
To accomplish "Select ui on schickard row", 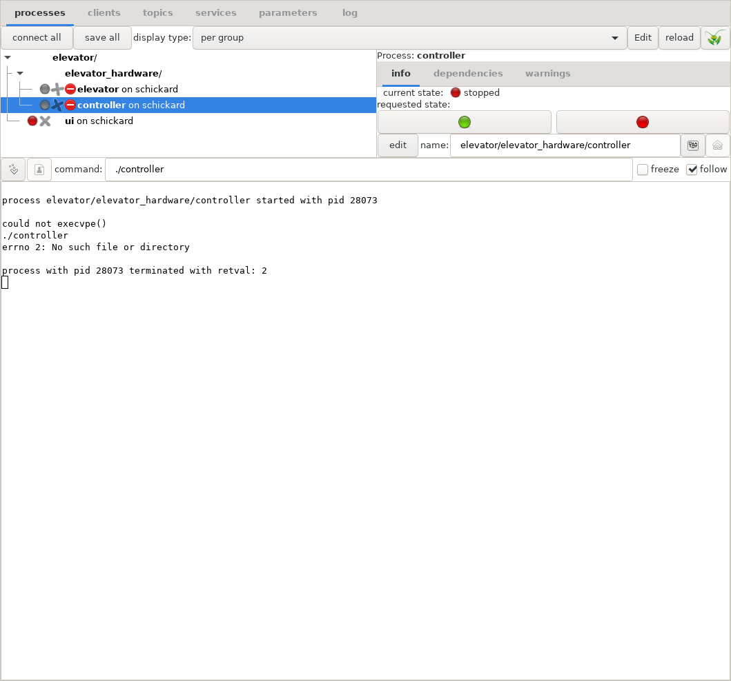I will 188,121.
